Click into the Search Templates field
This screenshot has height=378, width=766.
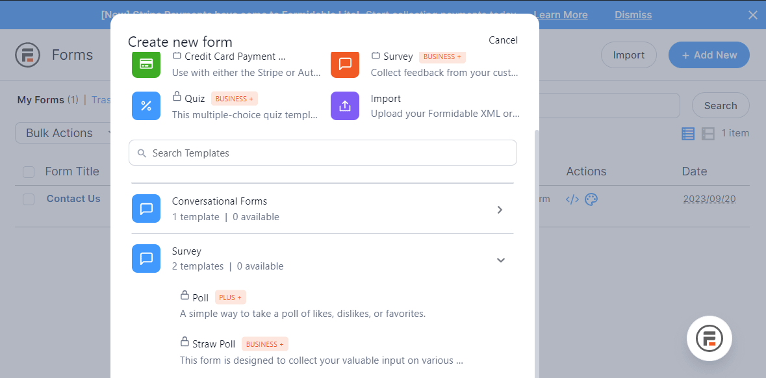pos(322,153)
